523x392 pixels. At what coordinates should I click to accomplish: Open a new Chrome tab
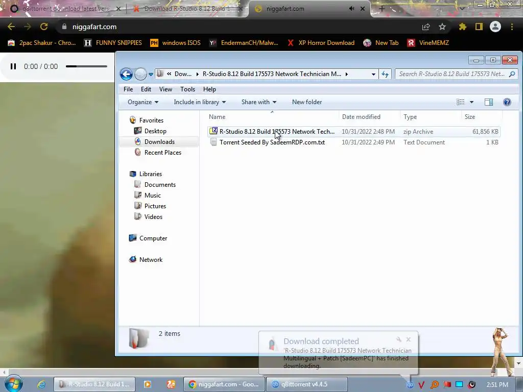pos(382,9)
